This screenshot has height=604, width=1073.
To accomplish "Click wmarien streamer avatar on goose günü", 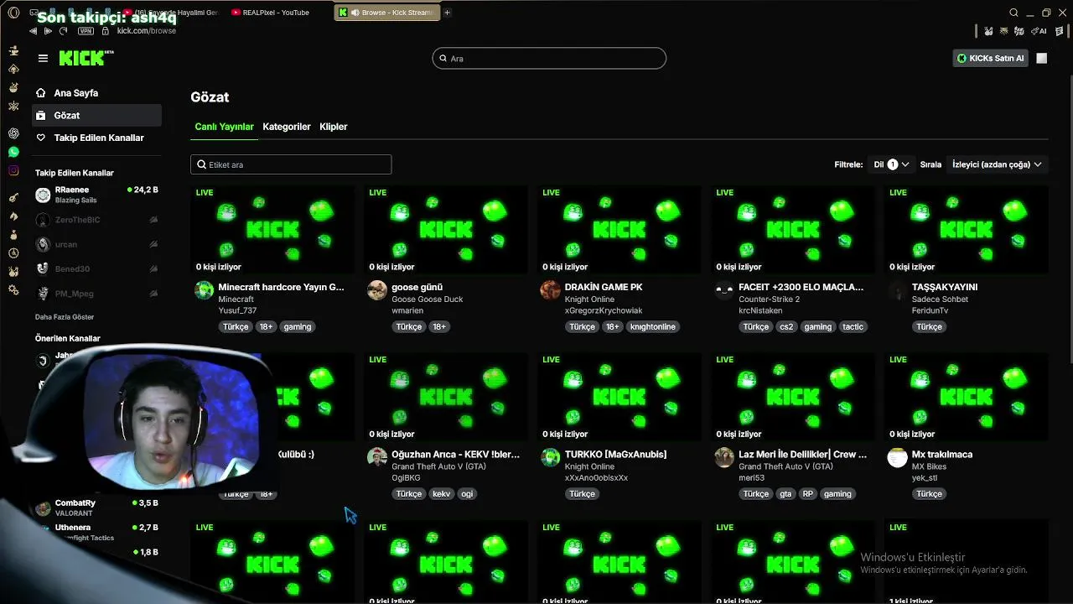I will point(377,290).
